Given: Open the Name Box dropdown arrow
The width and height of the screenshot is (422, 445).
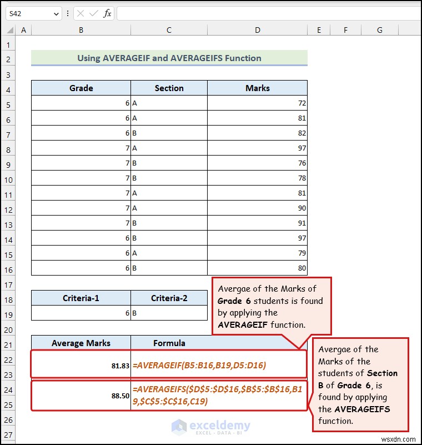Looking at the screenshot, I should click(56, 14).
